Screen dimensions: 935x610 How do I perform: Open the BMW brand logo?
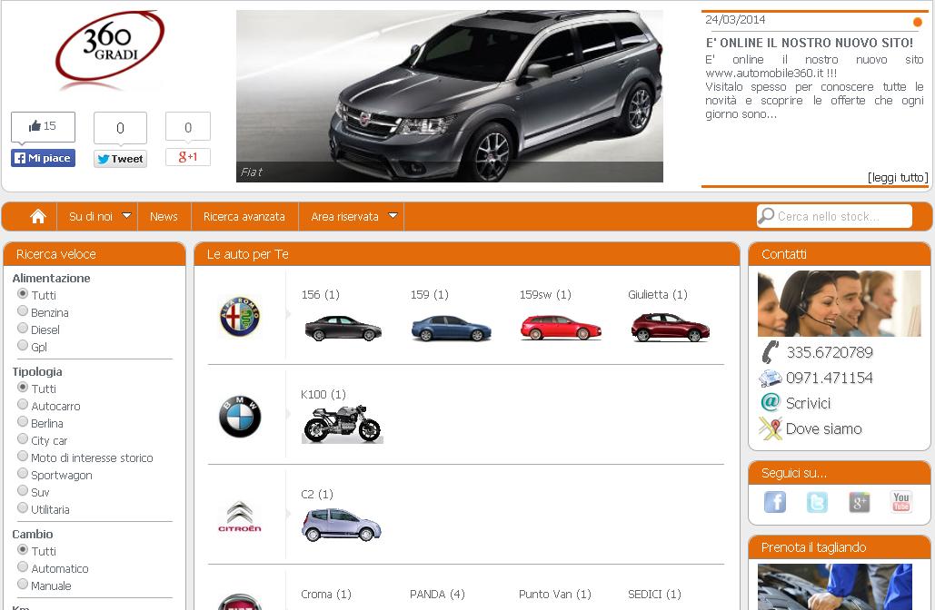point(240,417)
